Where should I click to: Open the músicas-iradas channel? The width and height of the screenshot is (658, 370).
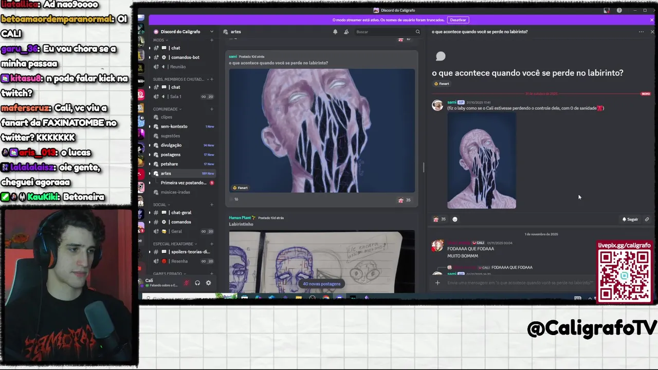[x=182, y=192]
